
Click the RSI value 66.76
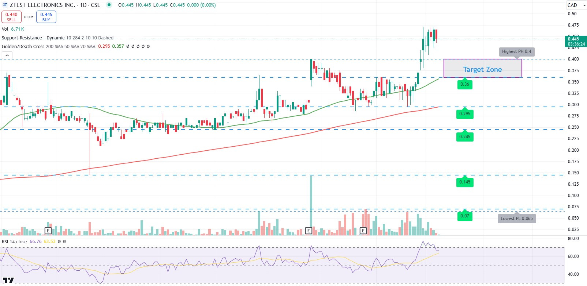click(35, 241)
